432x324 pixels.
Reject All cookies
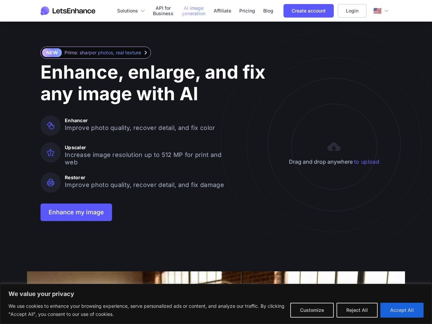click(x=357, y=310)
